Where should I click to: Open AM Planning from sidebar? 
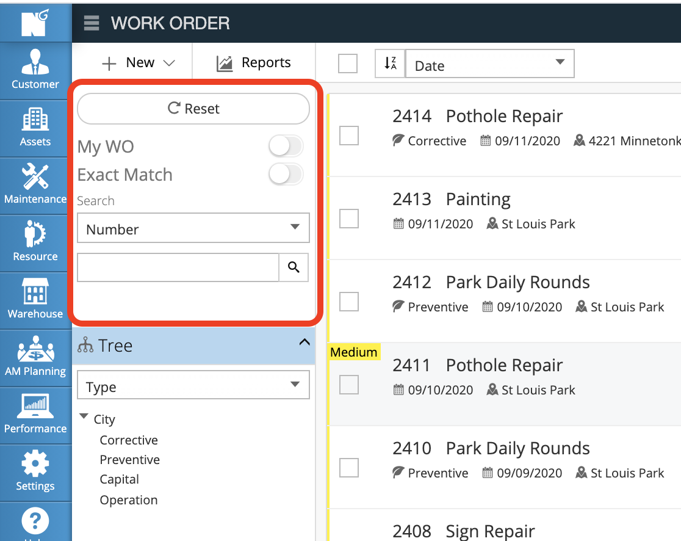point(35,356)
